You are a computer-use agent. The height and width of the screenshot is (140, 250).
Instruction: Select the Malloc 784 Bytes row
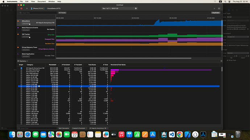tap(119, 114)
